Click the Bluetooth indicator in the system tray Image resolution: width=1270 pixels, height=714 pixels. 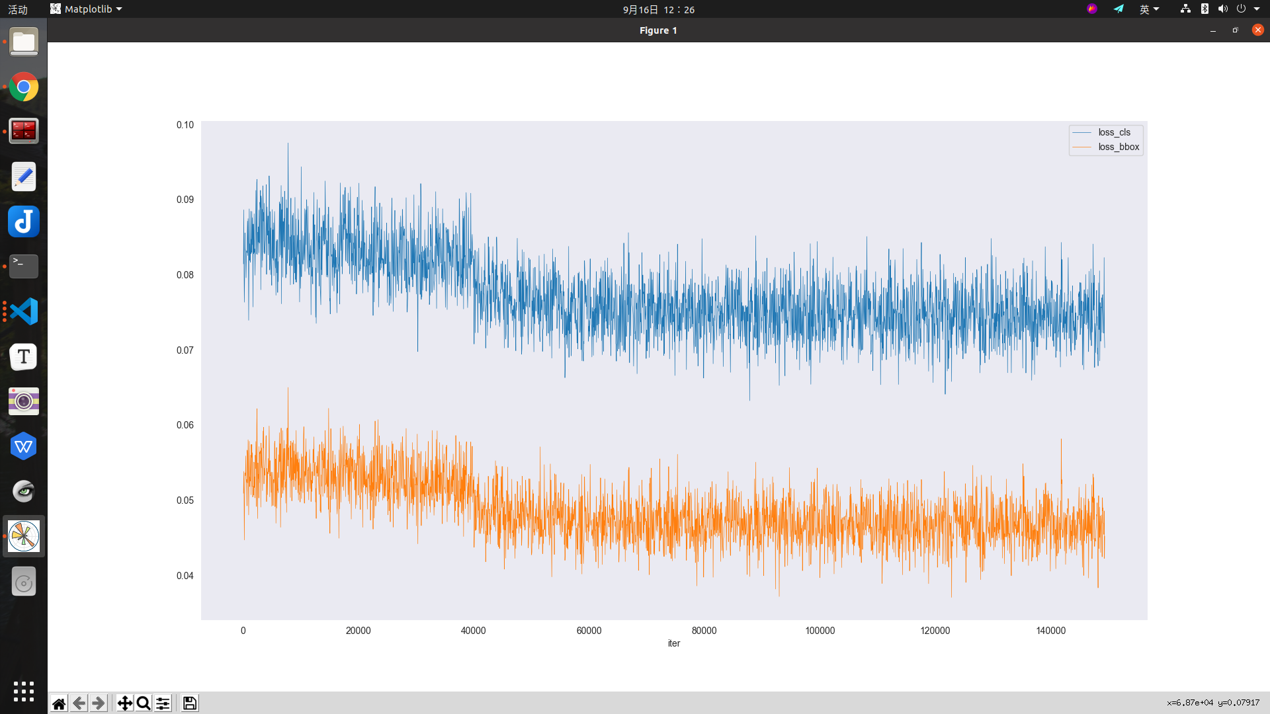click(x=1204, y=9)
